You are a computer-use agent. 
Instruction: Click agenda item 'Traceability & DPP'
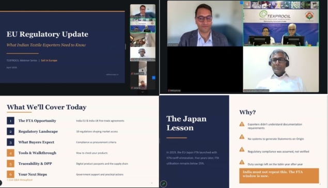[35, 164]
